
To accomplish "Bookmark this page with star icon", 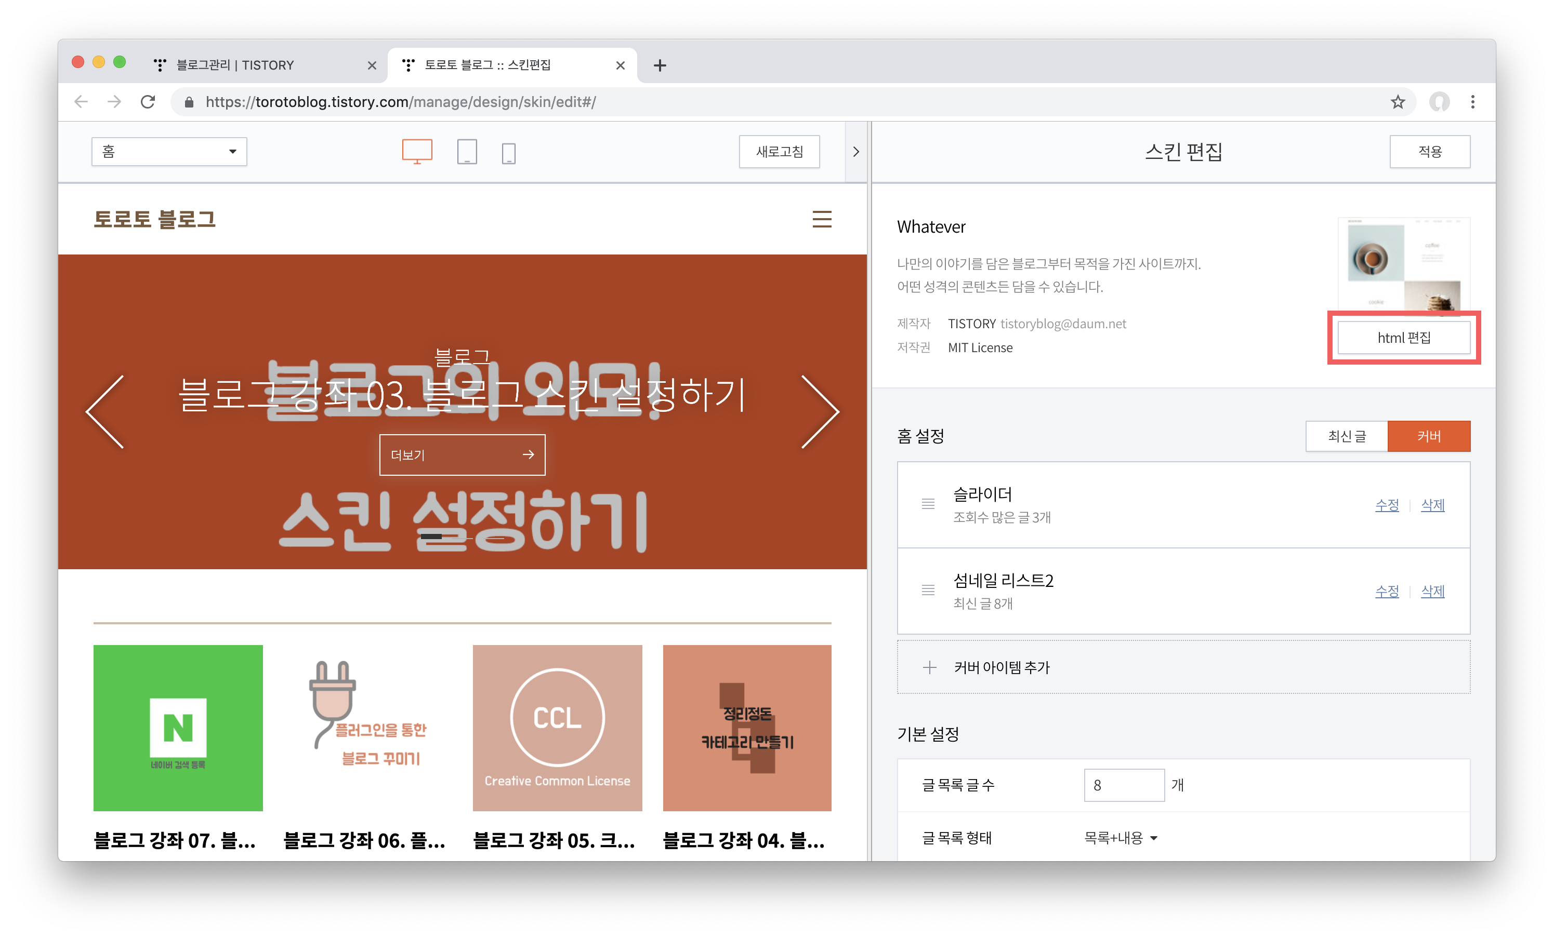I will 1398,102.
